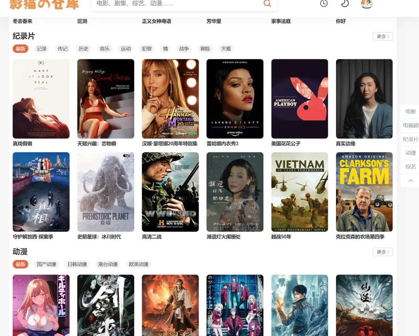Click the site logo in header
Viewport: 419px width, 336px height.
click(x=44, y=5)
